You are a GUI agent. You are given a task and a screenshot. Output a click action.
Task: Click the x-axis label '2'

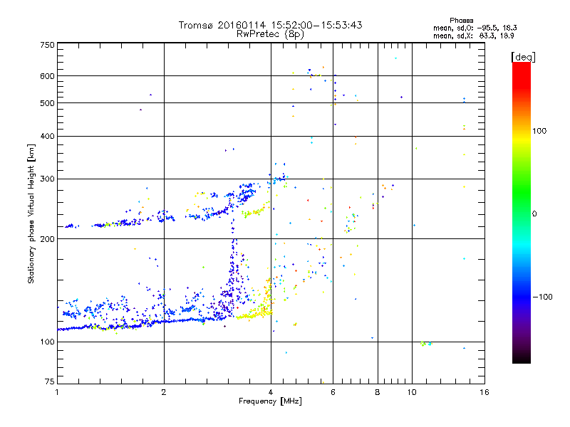(x=164, y=392)
